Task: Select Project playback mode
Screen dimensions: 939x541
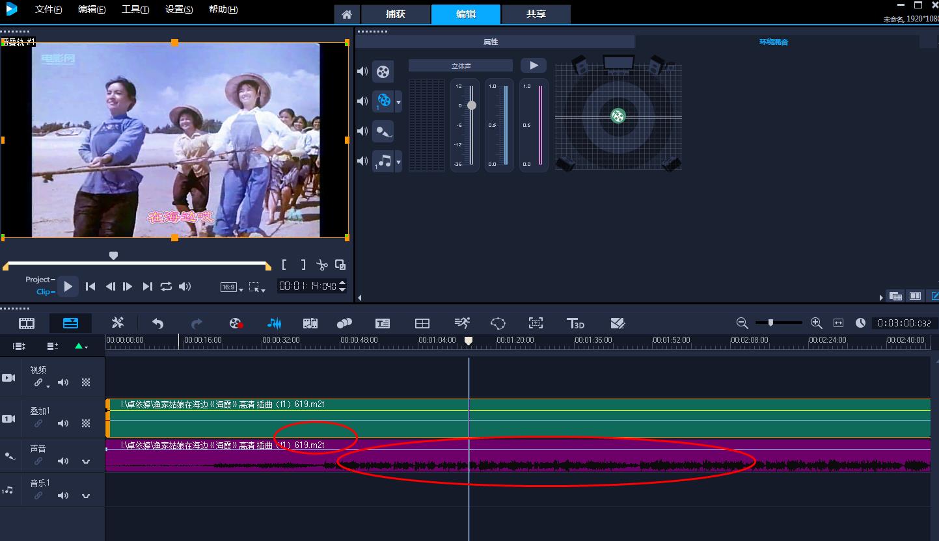Action: pyautogui.click(x=39, y=280)
